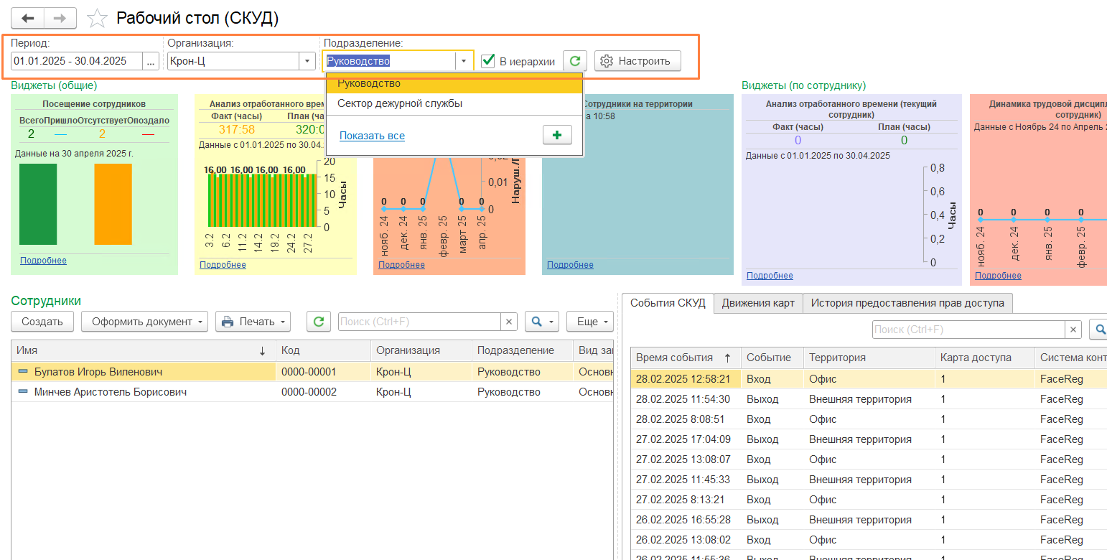Click the green plus button in dropdown list

557,135
